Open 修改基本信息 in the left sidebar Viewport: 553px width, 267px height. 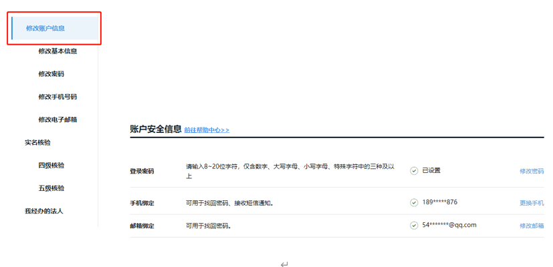[x=58, y=51]
